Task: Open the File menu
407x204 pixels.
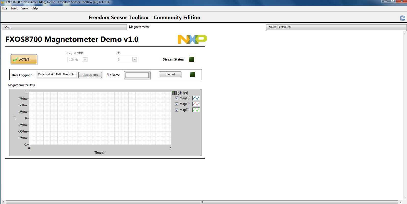Action: tap(5, 8)
